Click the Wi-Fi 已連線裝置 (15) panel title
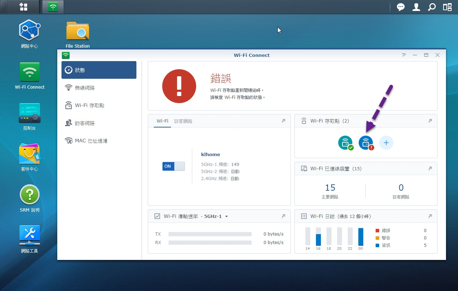Image resolution: width=458 pixels, height=291 pixels. [336, 168]
